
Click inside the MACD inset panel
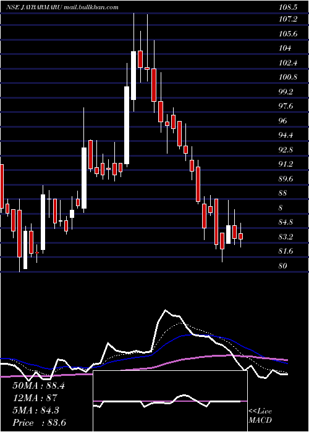pos(170,401)
